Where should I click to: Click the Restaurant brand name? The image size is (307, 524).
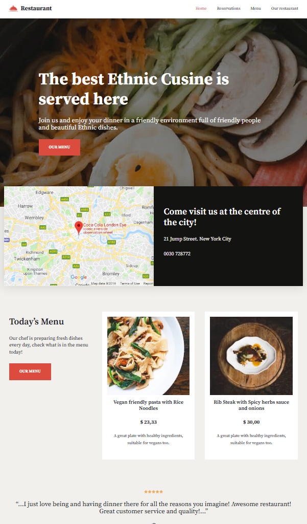36,8
